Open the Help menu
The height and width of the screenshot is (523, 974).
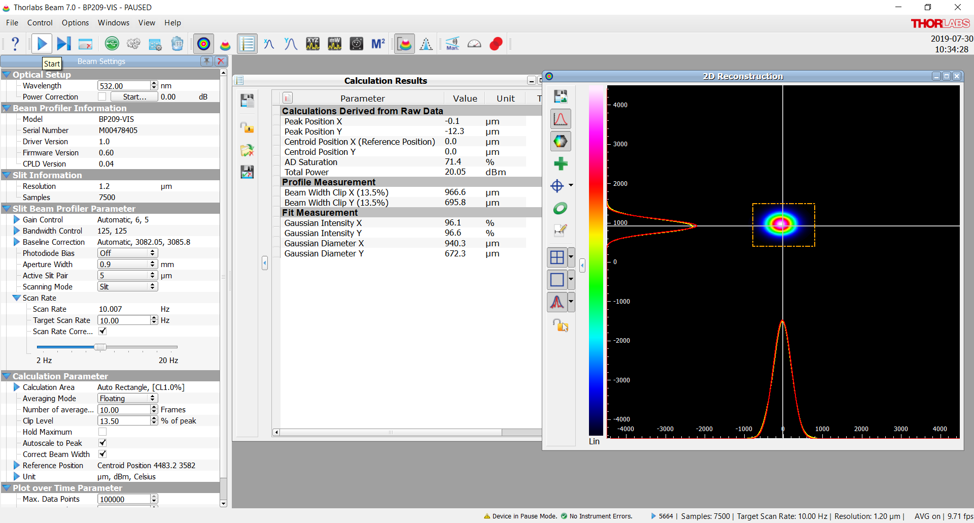pyautogui.click(x=172, y=23)
